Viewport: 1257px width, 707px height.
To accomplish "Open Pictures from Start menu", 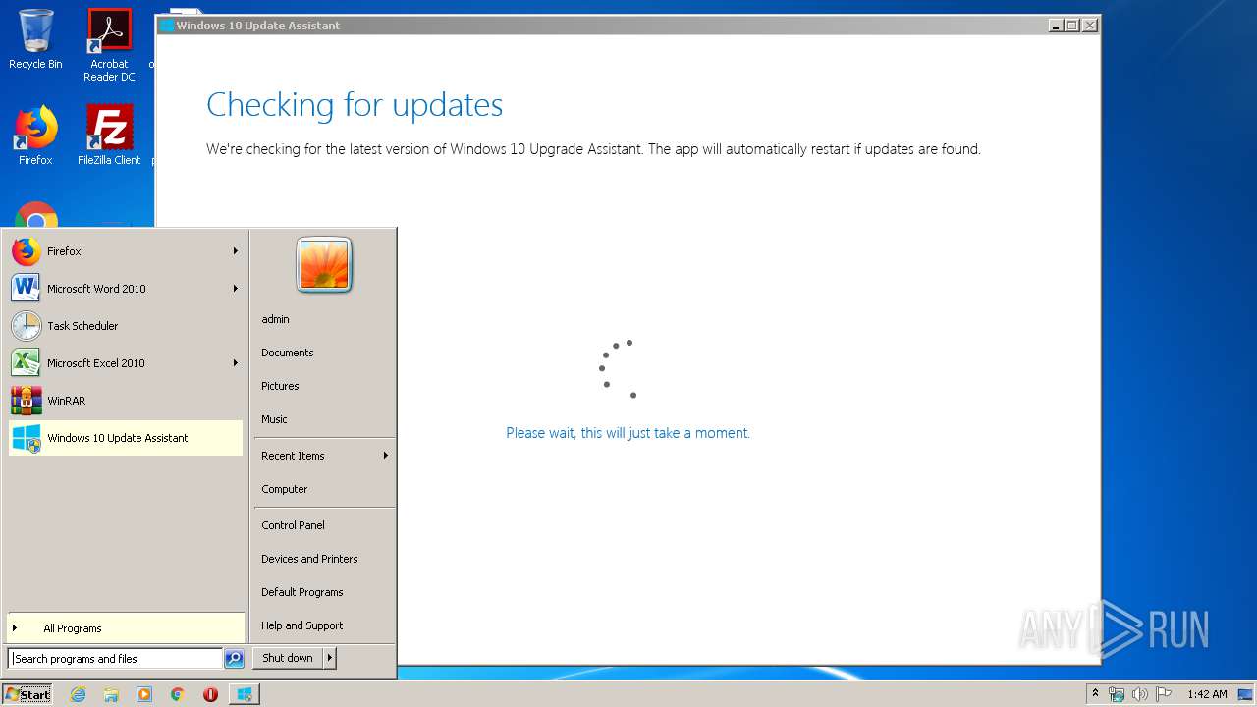I will tap(280, 386).
